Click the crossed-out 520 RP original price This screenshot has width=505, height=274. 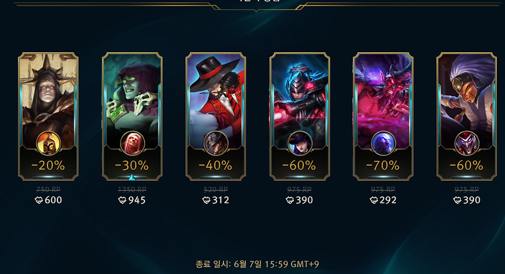216,189
